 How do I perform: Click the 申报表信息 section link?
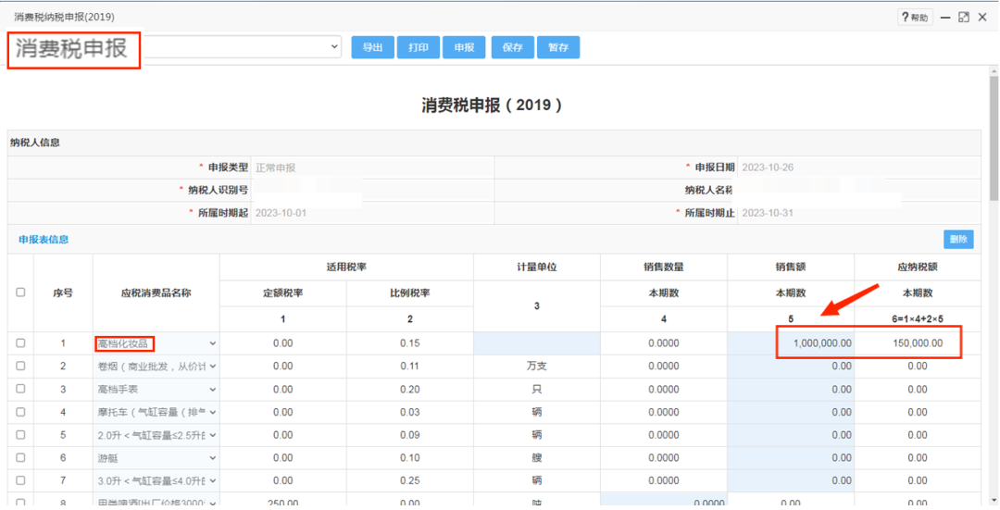pyautogui.click(x=44, y=239)
